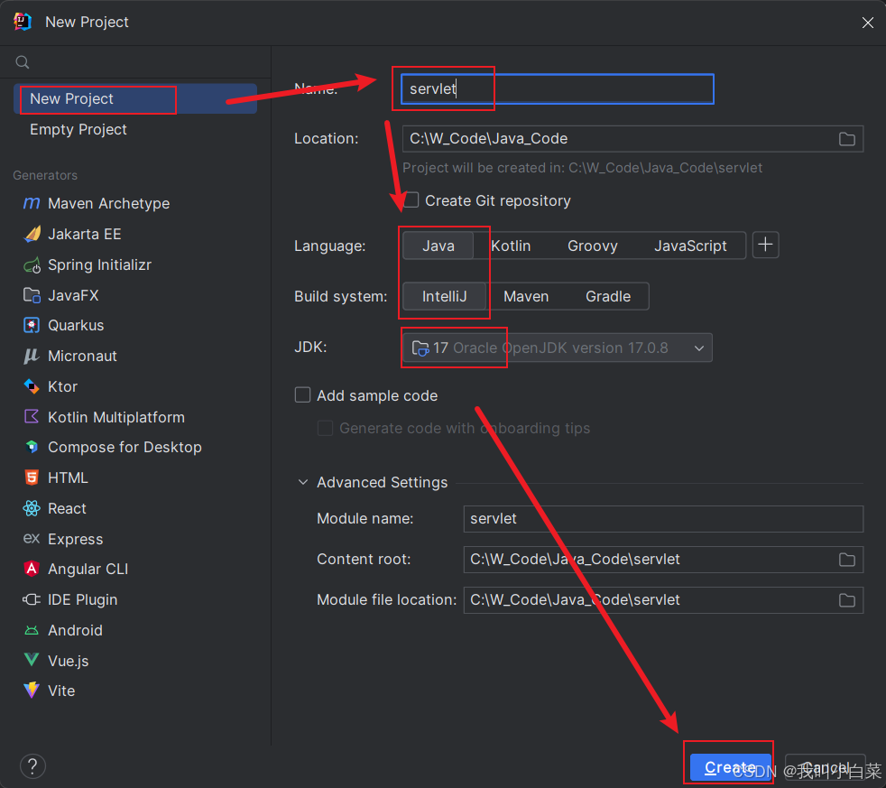
Task: Click the Vite logo icon
Action: pos(32,690)
